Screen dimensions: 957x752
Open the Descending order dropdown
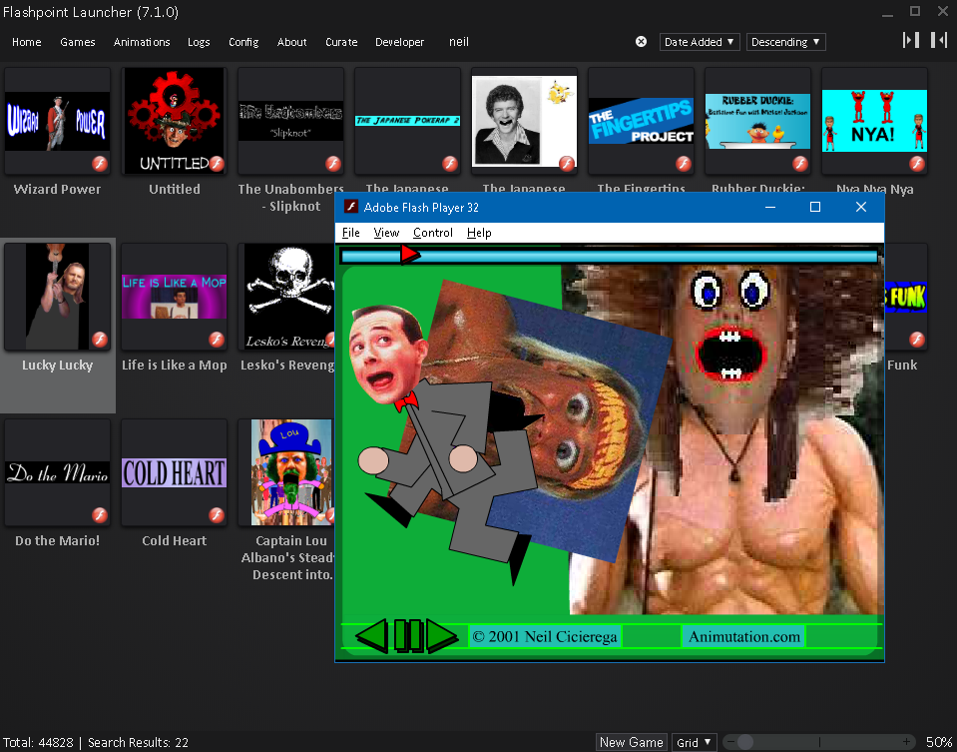(785, 42)
